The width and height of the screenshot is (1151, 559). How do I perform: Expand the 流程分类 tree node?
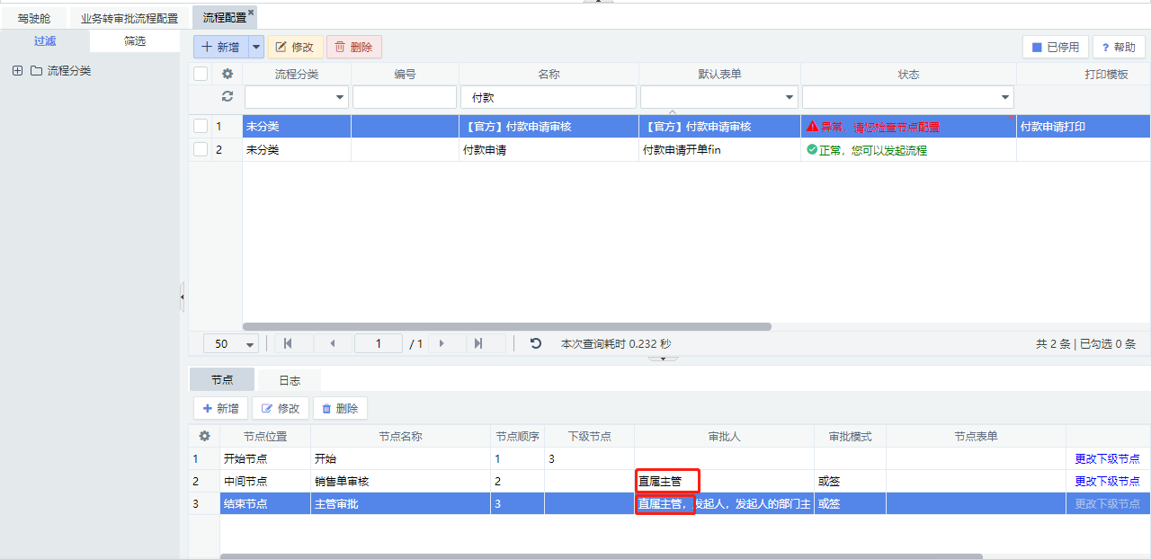[x=17, y=71]
